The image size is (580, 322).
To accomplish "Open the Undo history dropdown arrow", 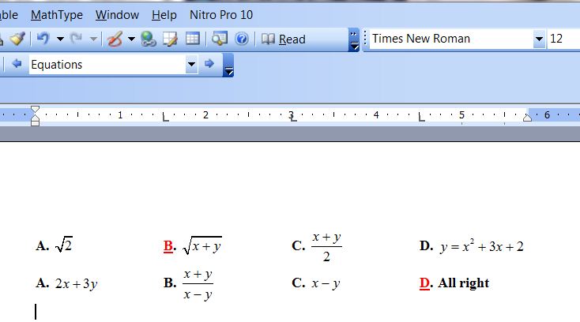I will coord(60,39).
